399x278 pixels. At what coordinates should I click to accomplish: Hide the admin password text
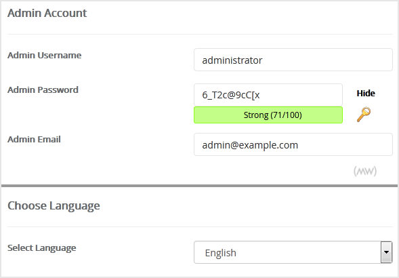click(366, 94)
